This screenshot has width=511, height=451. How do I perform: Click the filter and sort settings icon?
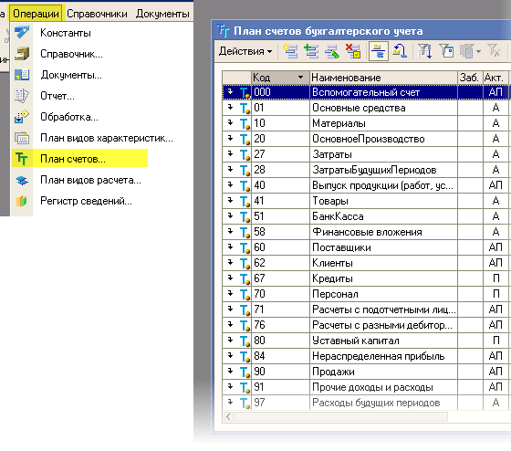click(x=425, y=51)
